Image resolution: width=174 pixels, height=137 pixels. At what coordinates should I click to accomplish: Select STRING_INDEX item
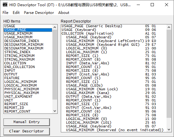[28, 52]
